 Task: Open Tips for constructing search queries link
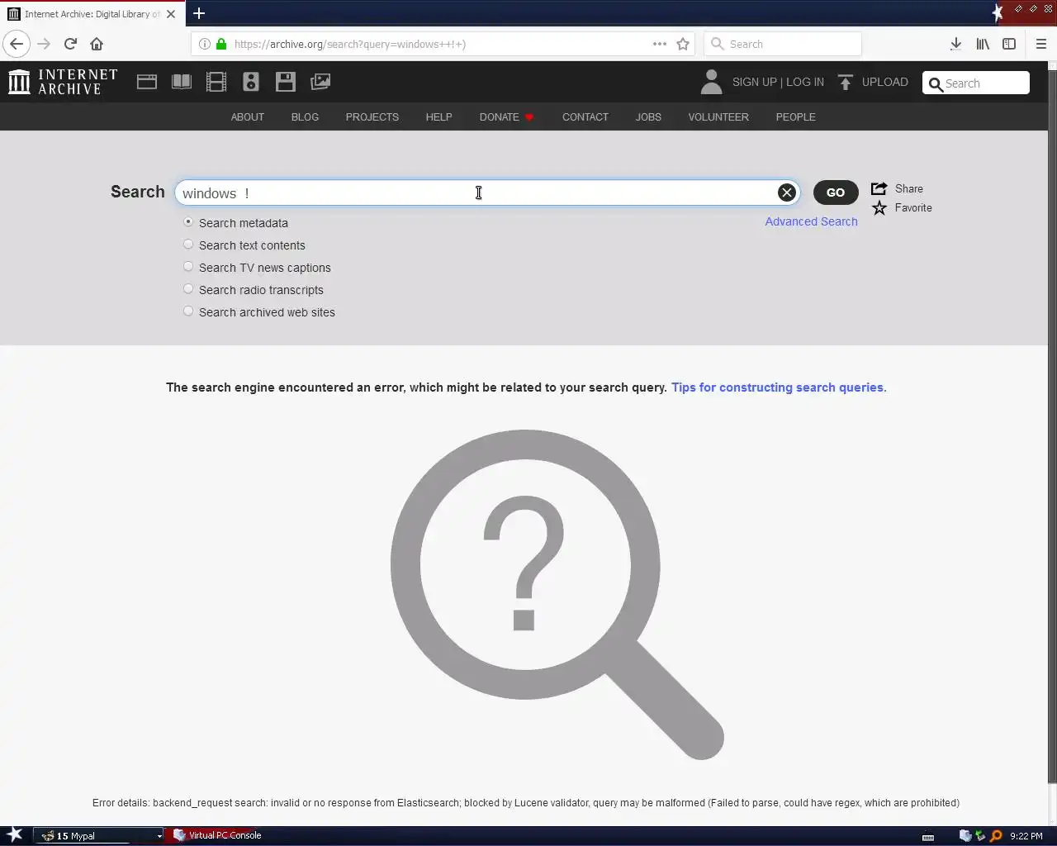pyautogui.click(x=779, y=387)
